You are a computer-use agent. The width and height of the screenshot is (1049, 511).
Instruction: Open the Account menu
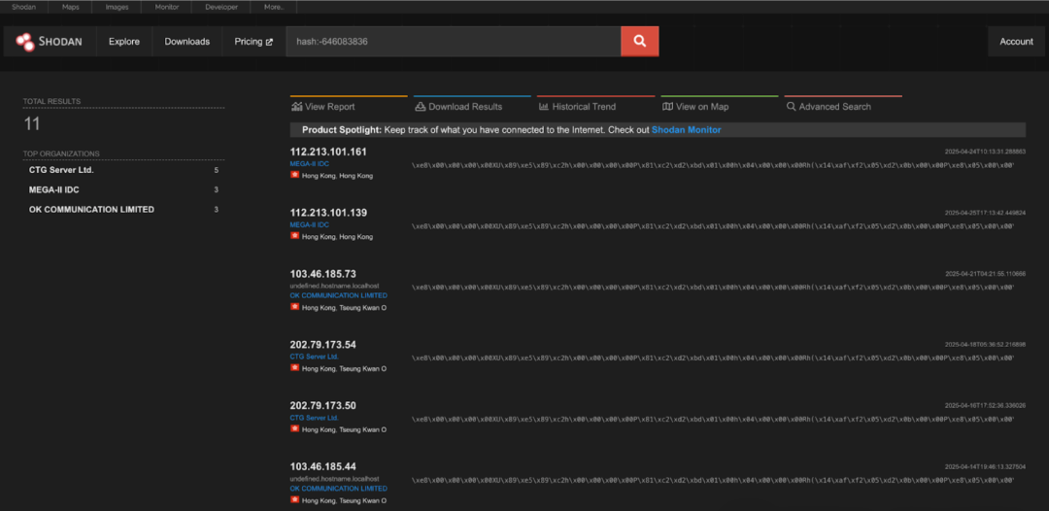(x=1016, y=42)
